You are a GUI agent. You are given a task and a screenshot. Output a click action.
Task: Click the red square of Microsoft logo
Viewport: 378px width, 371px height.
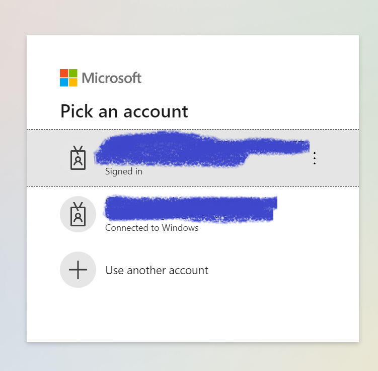[64, 73]
